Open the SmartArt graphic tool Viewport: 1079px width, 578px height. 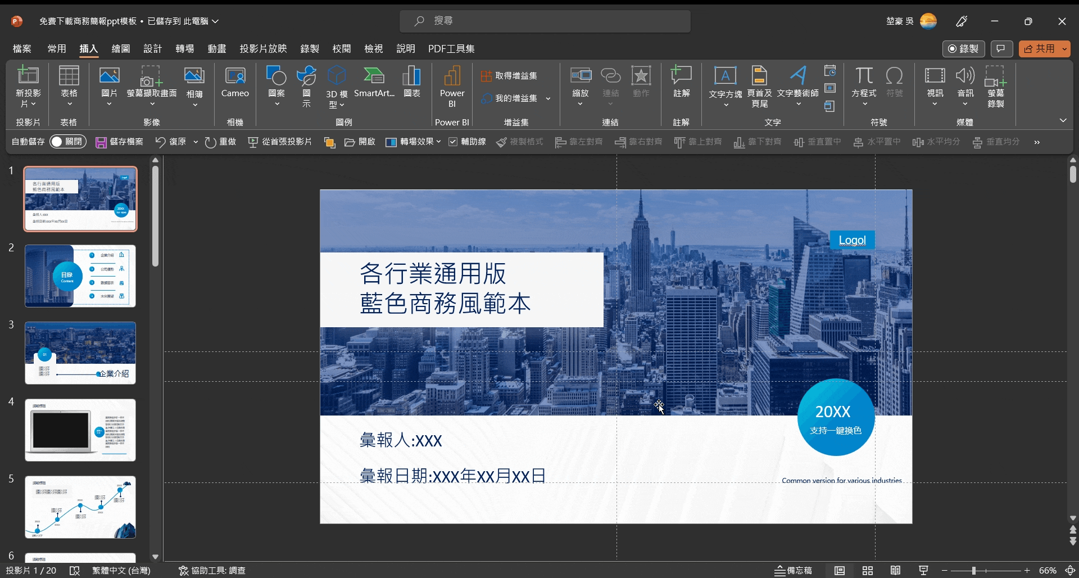tap(374, 83)
